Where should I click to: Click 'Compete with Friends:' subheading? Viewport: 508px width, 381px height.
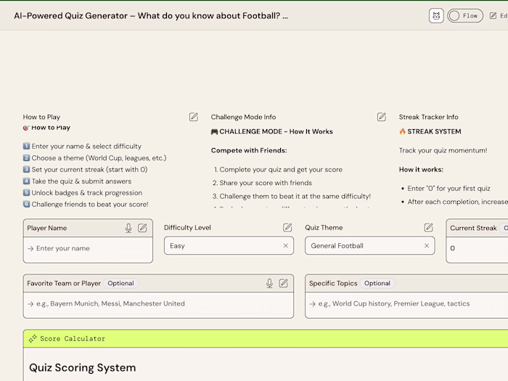click(x=249, y=150)
